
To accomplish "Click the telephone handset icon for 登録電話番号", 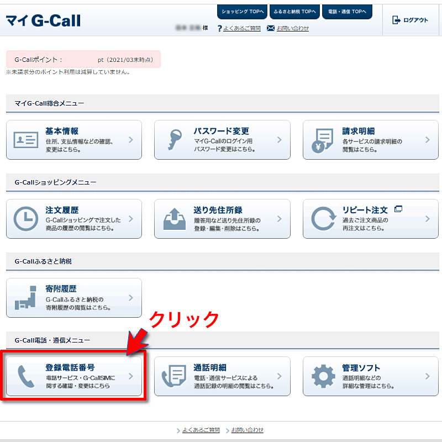I will click(x=26, y=376).
